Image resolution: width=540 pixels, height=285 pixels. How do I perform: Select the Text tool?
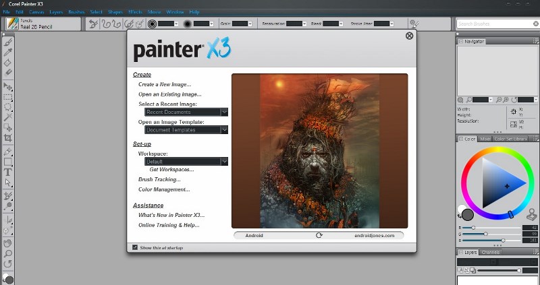pyautogui.click(x=8, y=172)
